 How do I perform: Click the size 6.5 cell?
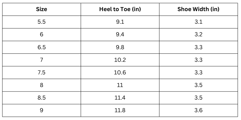coord(42,47)
